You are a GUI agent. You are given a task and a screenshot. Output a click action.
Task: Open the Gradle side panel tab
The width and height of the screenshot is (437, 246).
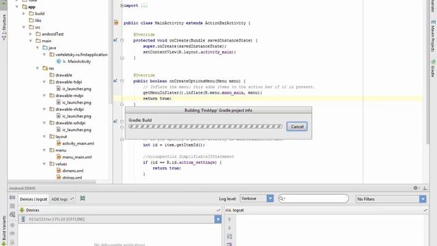click(x=433, y=68)
